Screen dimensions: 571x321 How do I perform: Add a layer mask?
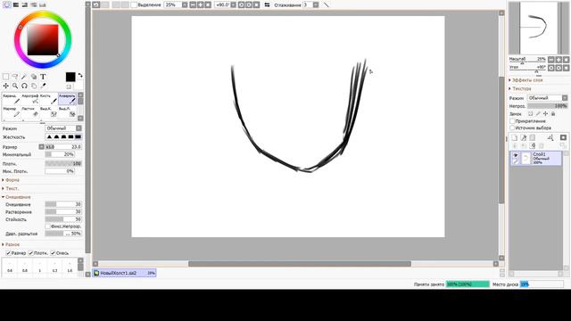click(x=563, y=137)
